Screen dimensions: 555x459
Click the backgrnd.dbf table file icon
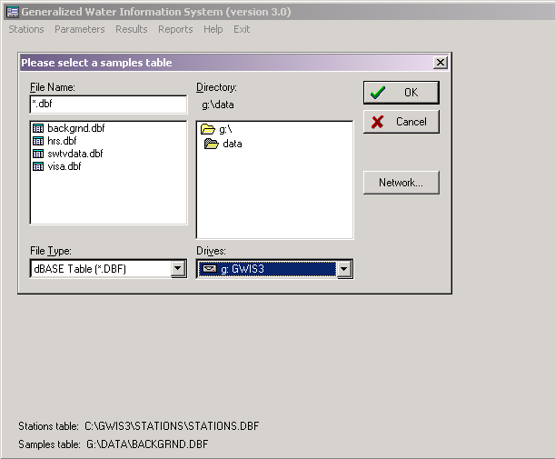pyautogui.click(x=38, y=128)
